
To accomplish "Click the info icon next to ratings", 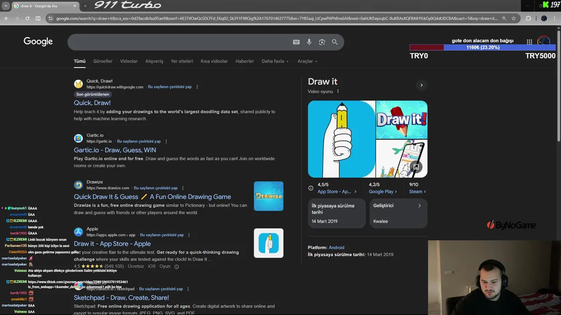I will pyautogui.click(x=311, y=188).
